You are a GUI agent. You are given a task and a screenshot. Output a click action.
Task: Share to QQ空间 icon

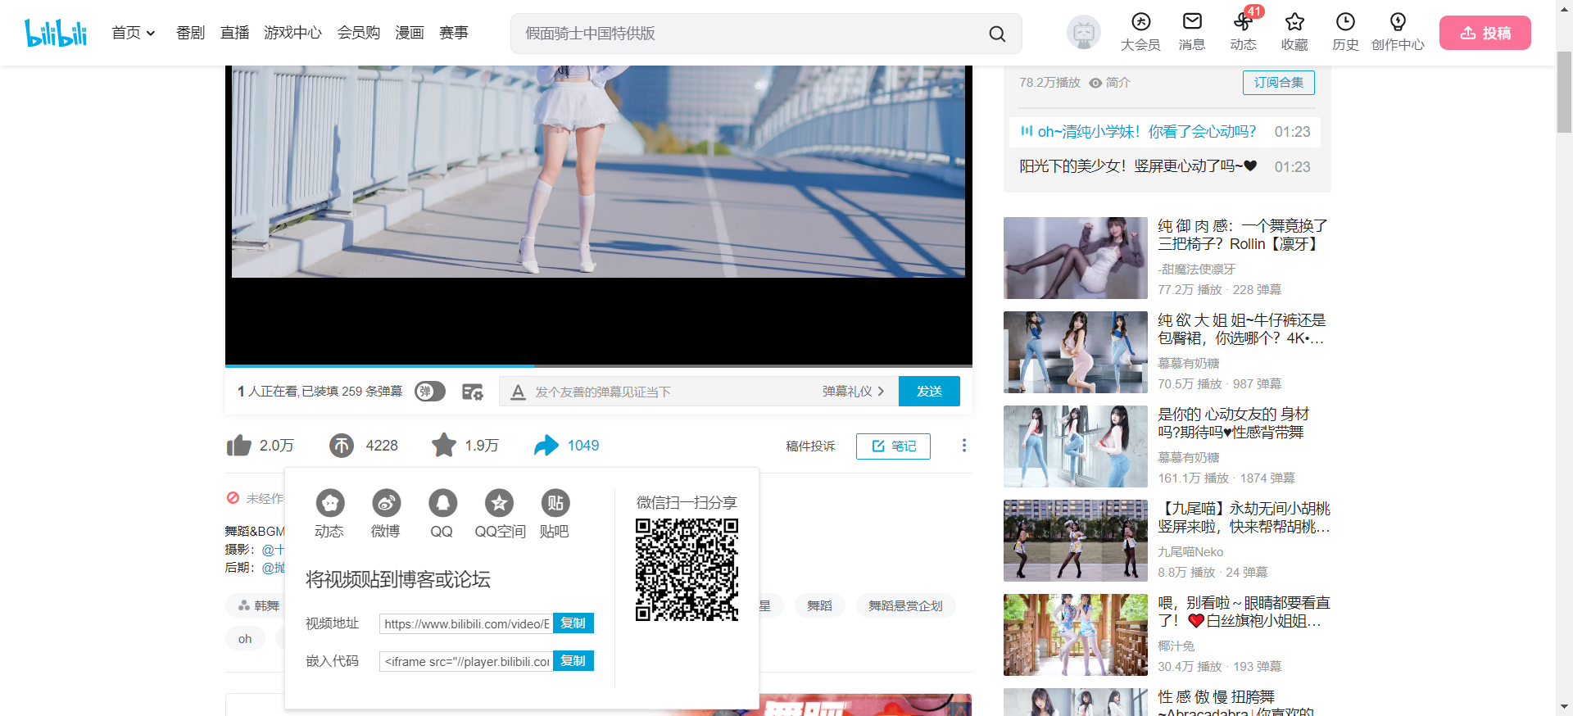(x=500, y=514)
